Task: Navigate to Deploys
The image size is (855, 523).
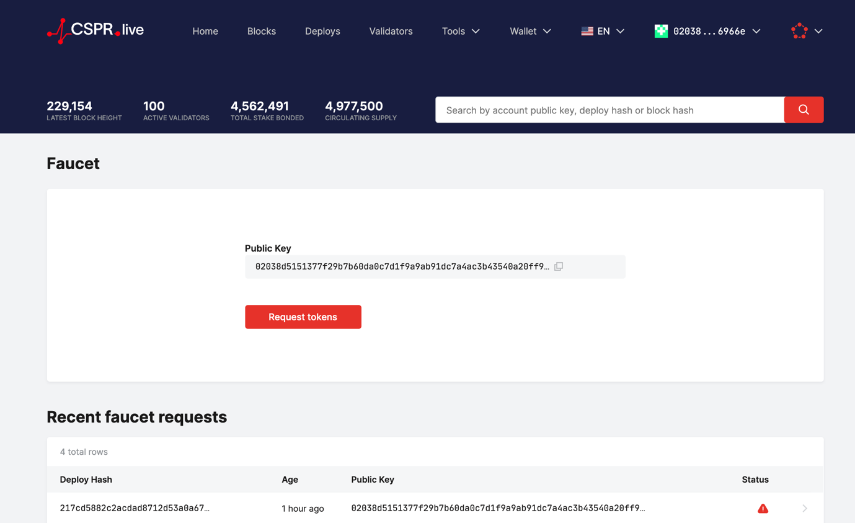Action: 322,31
